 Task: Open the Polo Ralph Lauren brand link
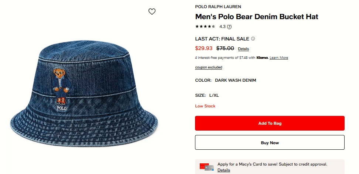point(218,7)
